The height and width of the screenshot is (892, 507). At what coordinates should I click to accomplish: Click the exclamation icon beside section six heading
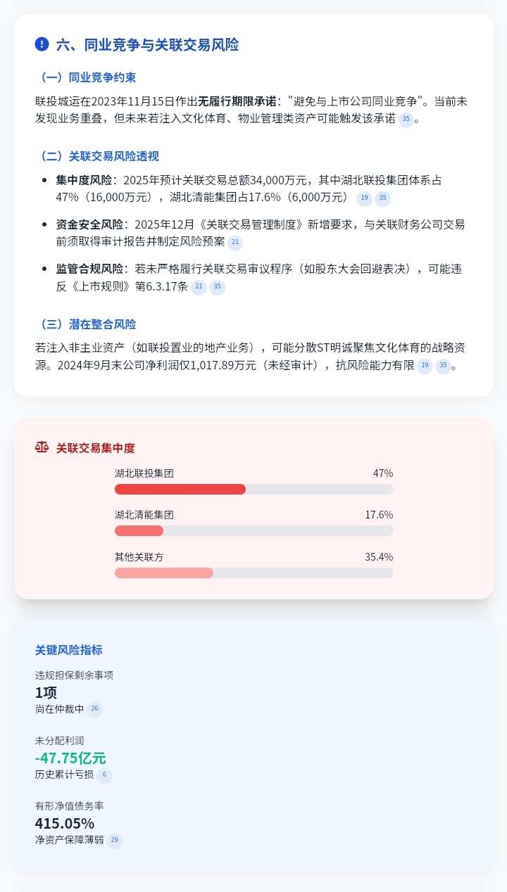(x=42, y=44)
